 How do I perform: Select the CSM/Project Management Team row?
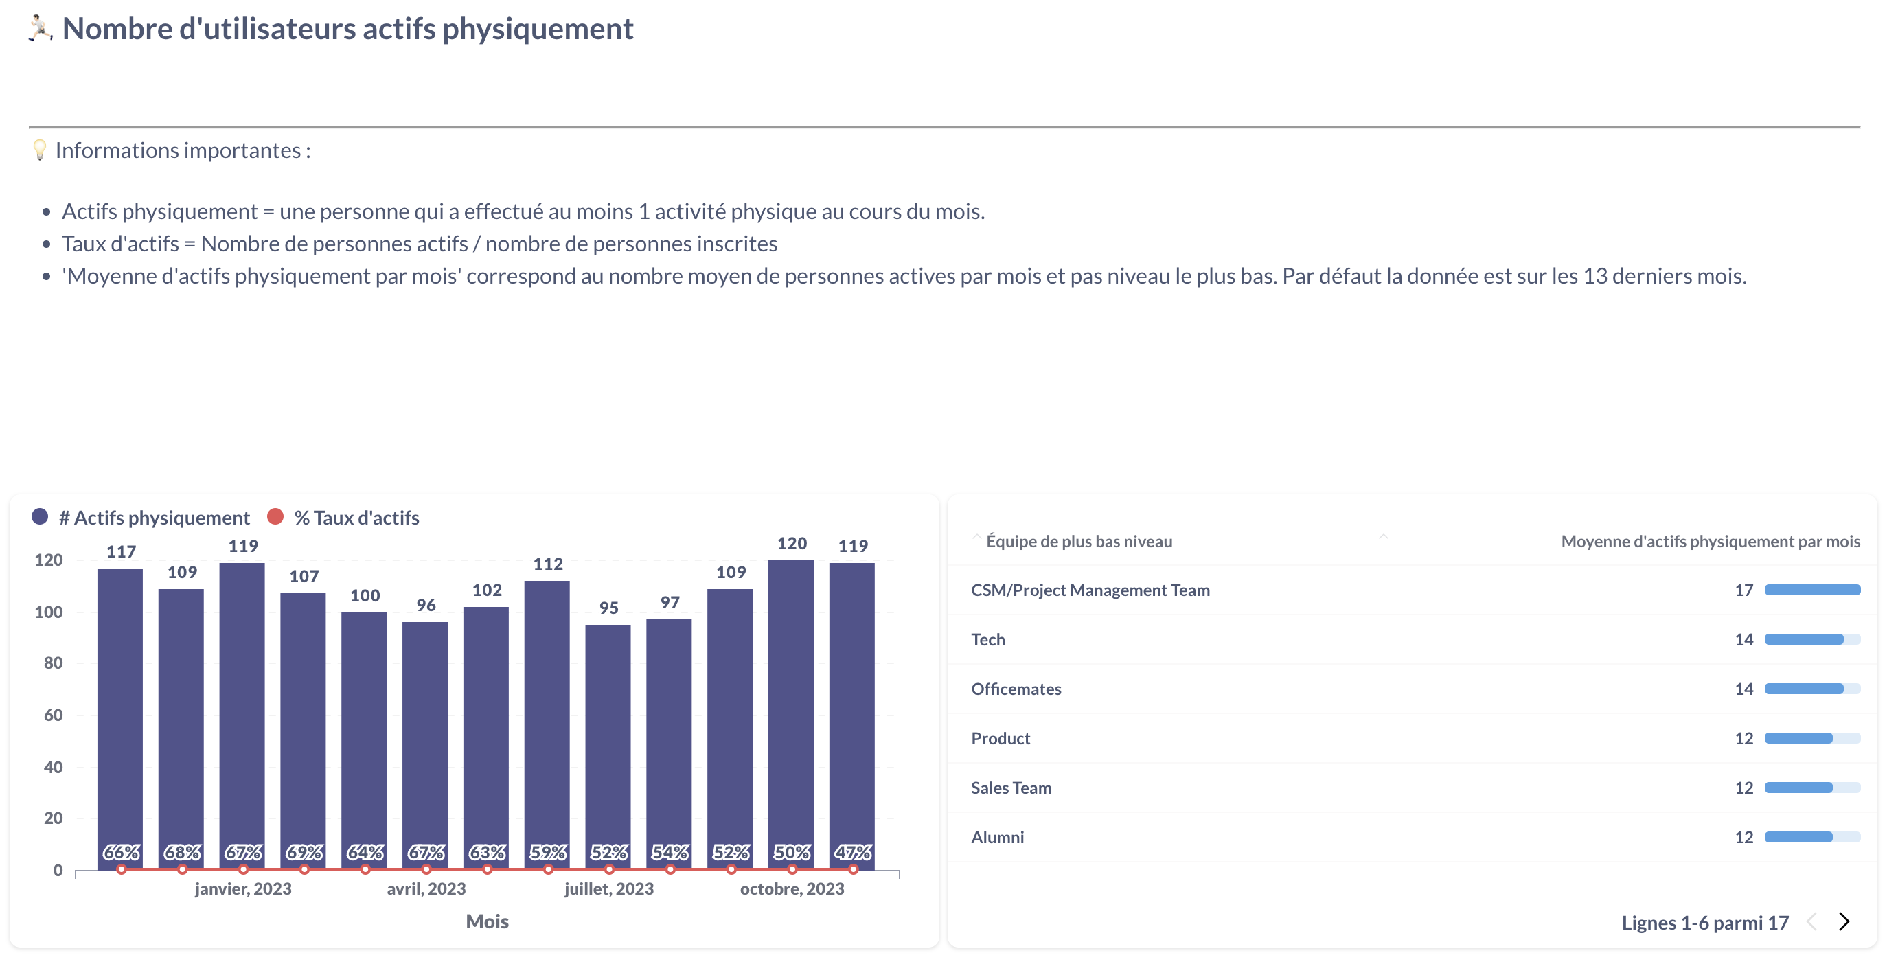point(1090,590)
